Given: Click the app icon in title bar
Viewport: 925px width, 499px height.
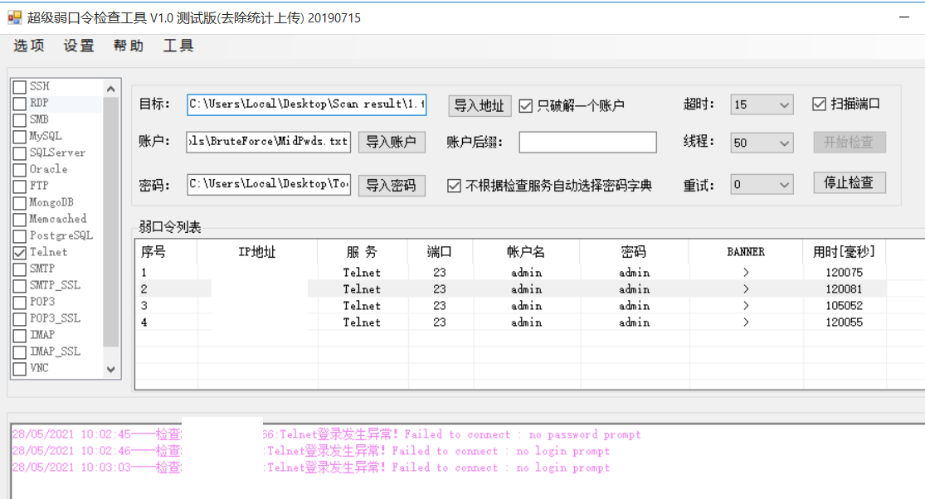Looking at the screenshot, I should pyautogui.click(x=14, y=17).
